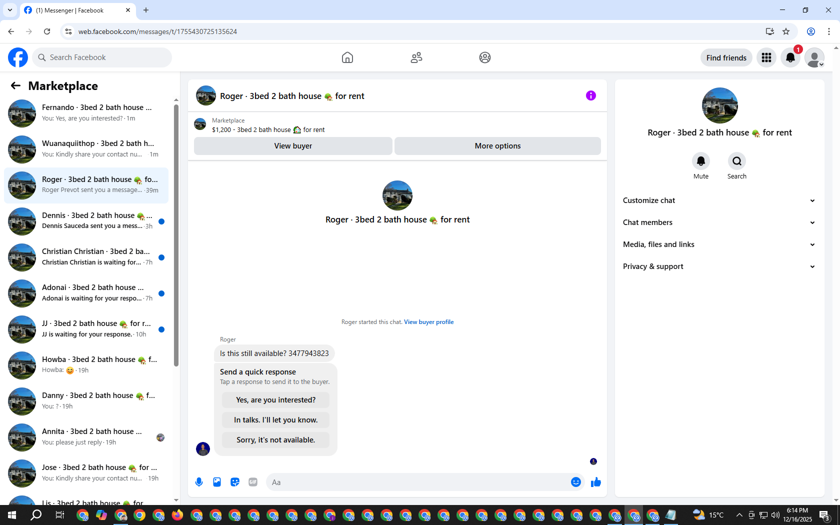
Task: Open Danny conversation
Action: point(86,401)
